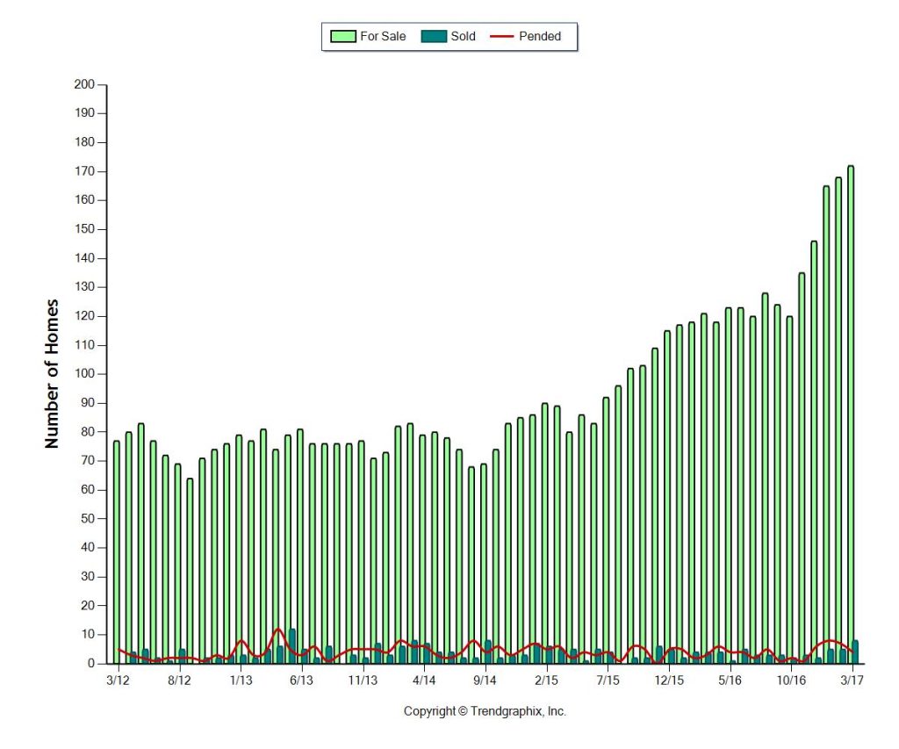This screenshot has width=899, height=749.
Task: Click the Sold teal legend swatch
Action: 434,36
